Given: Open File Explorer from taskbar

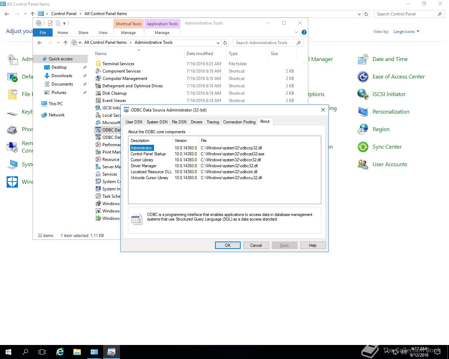Looking at the screenshot, I should click(77, 352).
